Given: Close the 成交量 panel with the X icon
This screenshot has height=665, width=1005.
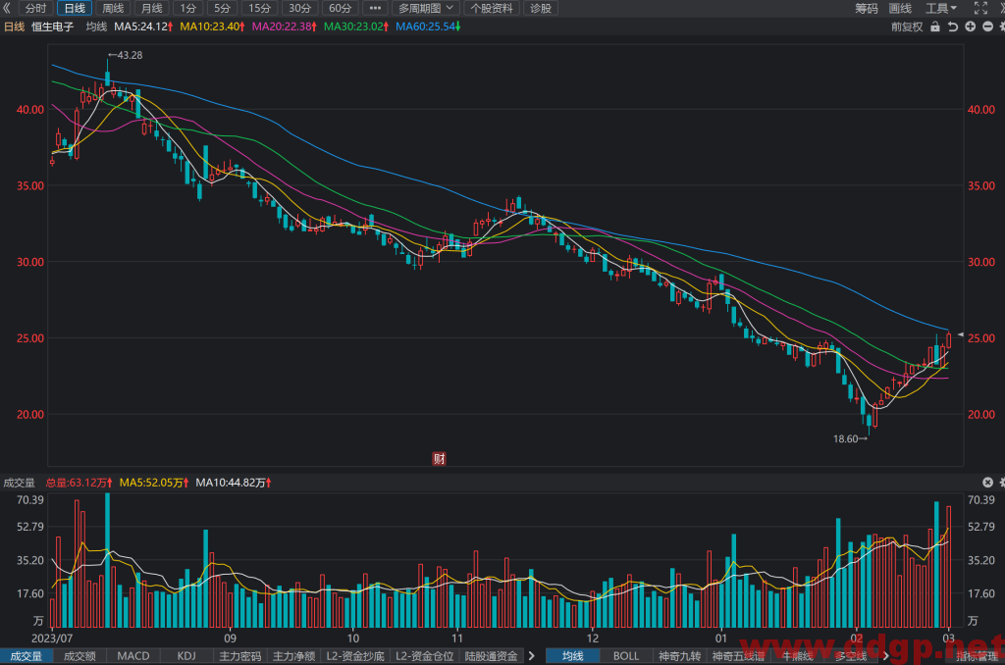Looking at the screenshot, I should pos(987,483).
